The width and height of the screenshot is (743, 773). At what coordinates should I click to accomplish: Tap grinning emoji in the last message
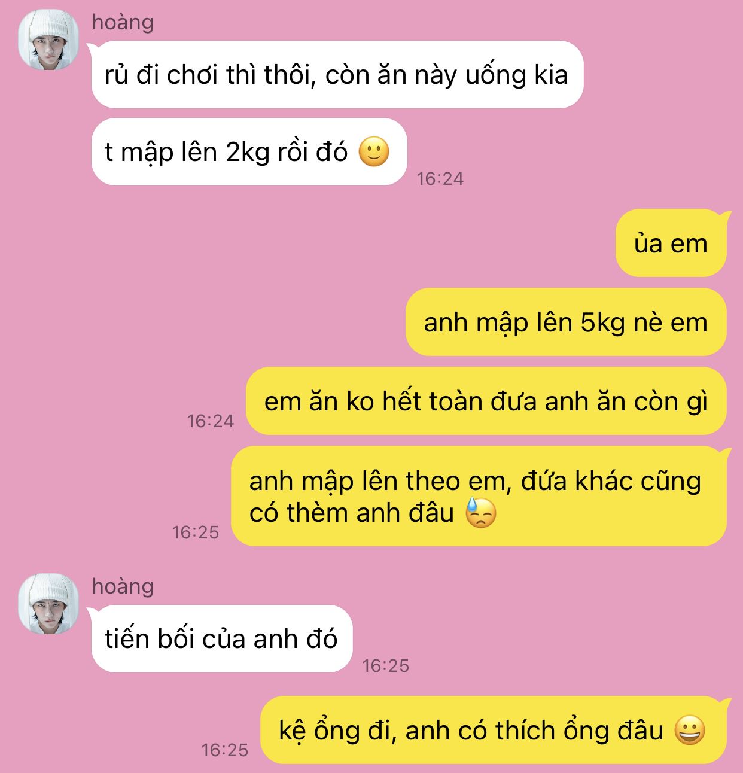pos(690,731)
